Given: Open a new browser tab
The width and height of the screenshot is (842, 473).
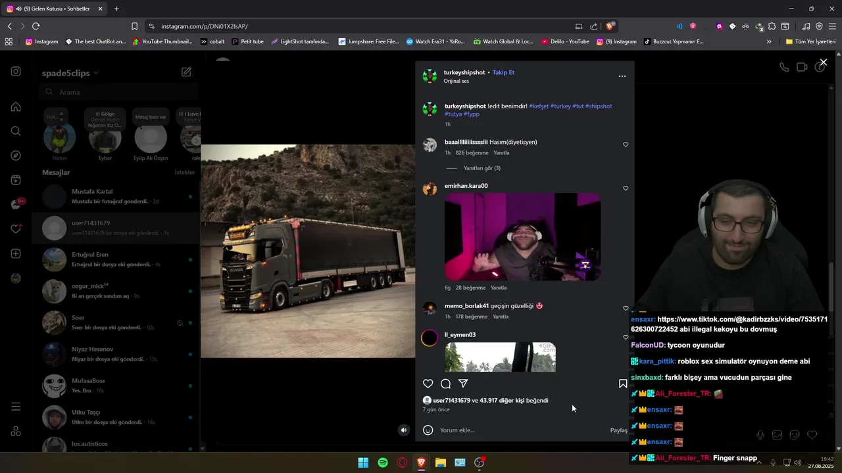Looking at the screenshot, I should [116, 9].
